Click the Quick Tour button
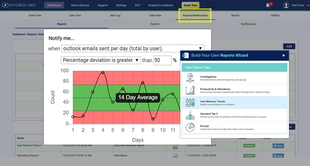The image size is (310, 166). coord(191,5)
